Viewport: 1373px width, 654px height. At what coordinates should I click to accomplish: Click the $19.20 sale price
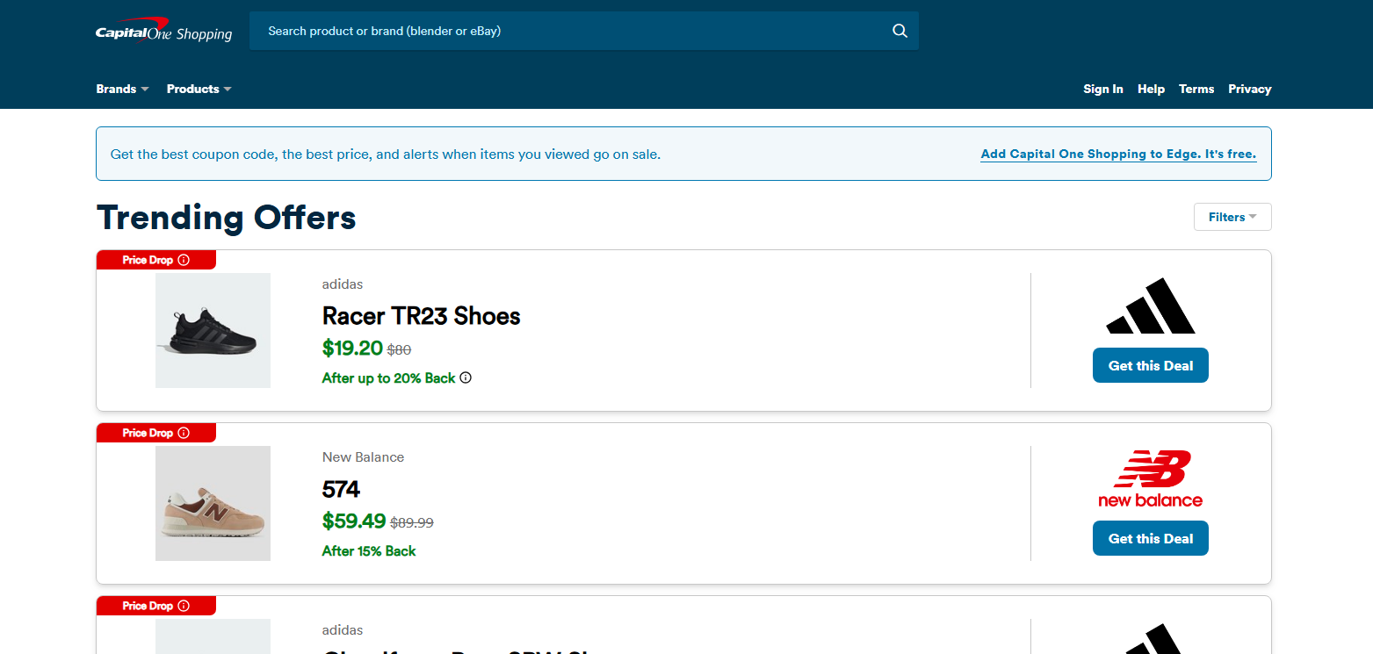coord(352,349)
